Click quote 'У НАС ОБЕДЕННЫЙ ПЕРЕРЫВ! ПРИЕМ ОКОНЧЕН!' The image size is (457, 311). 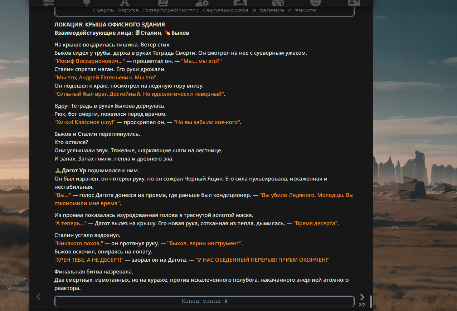pos(262,260)
